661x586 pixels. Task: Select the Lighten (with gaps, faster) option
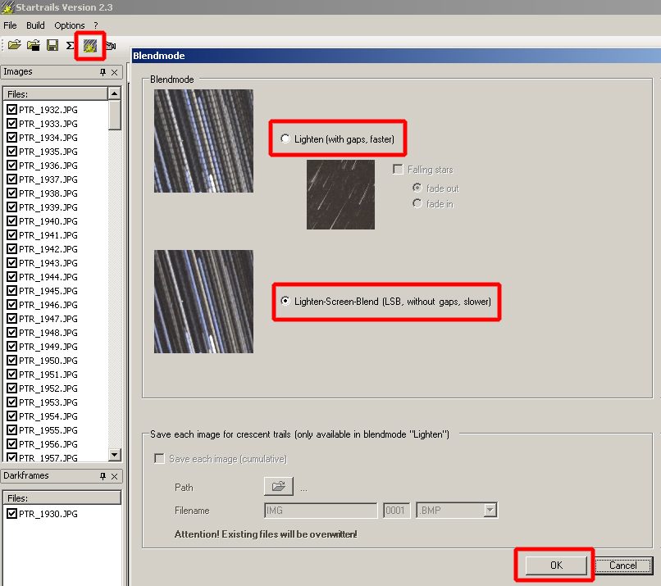[x=285, y=139]
